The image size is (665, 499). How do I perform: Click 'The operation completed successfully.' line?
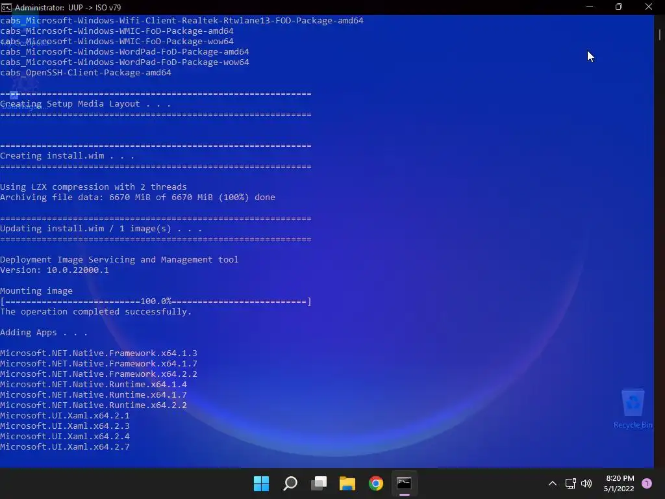click(96, 311)
